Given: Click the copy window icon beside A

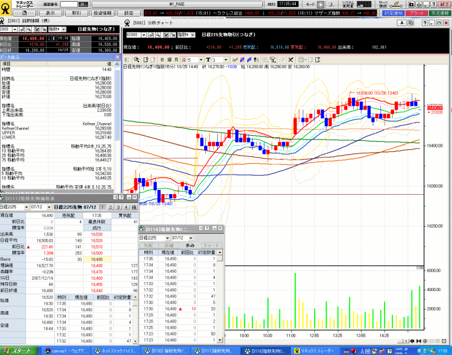Looking at the screenshot, I should (x=411, y=23).
